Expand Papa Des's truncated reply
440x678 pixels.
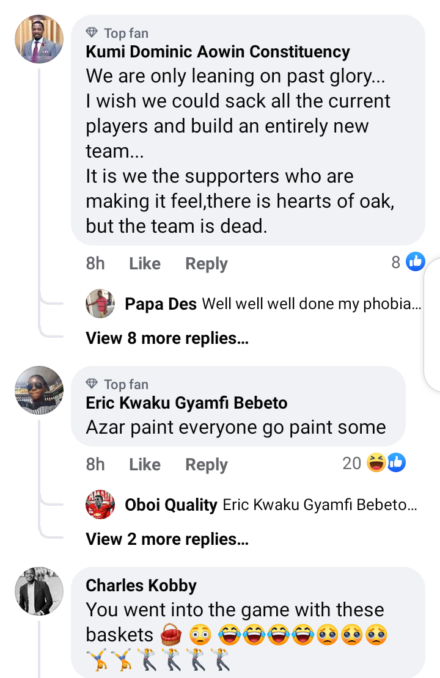point(312,304)
